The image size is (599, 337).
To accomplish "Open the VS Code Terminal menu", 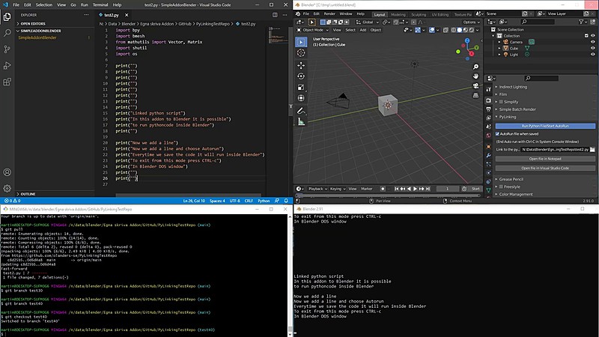I will click(x=100, y=5).
